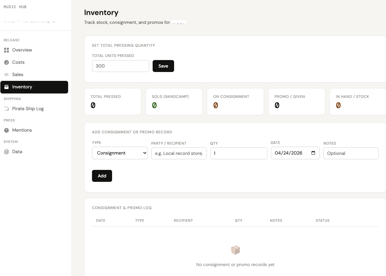Click the Notes field labeled Optional

[351, 153]
